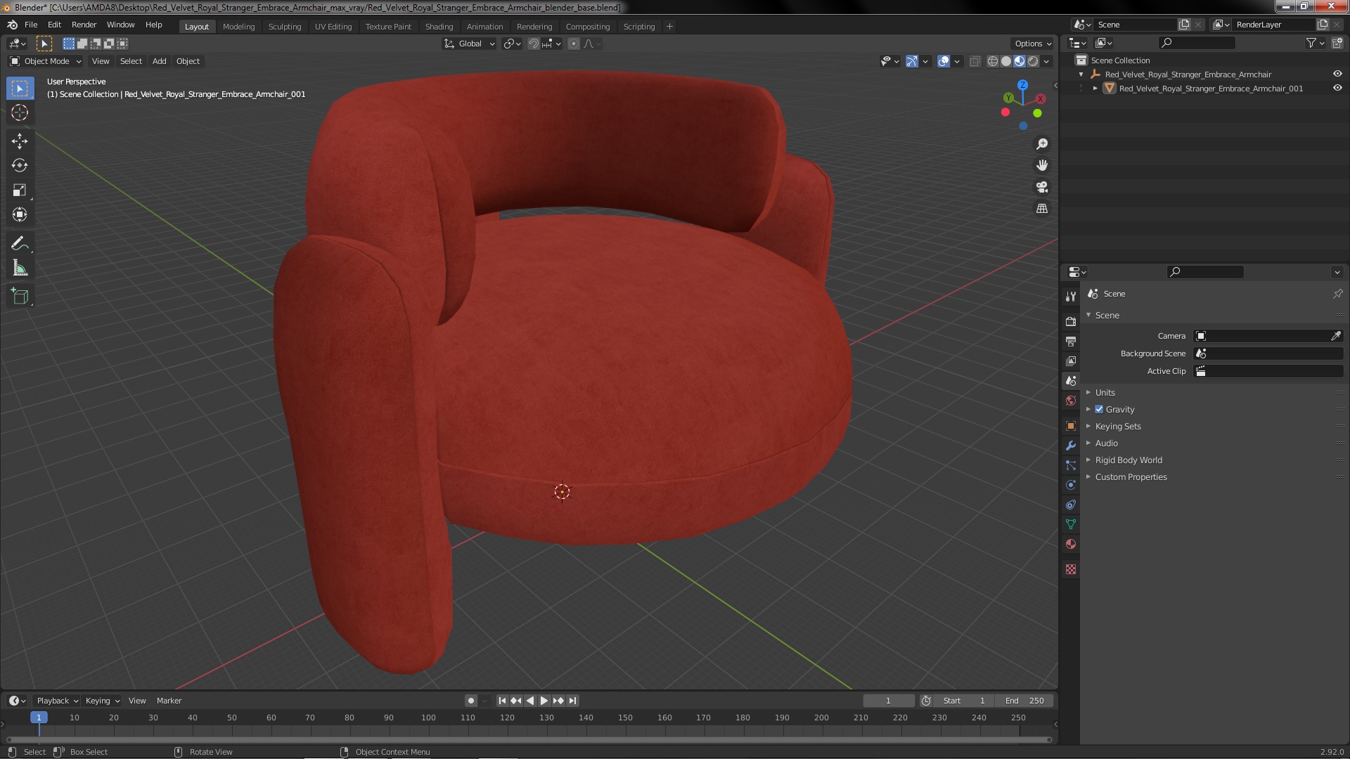The height and width of the screenshot is (759, 1350).
Task: Click the Options button in header
Action: pyautogui.click(x=1032, y=44)
